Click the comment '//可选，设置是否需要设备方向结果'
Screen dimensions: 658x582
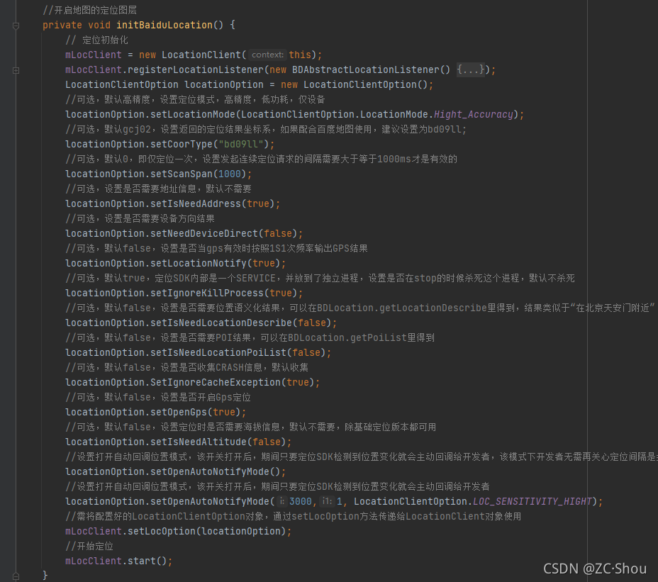(140, 218)
